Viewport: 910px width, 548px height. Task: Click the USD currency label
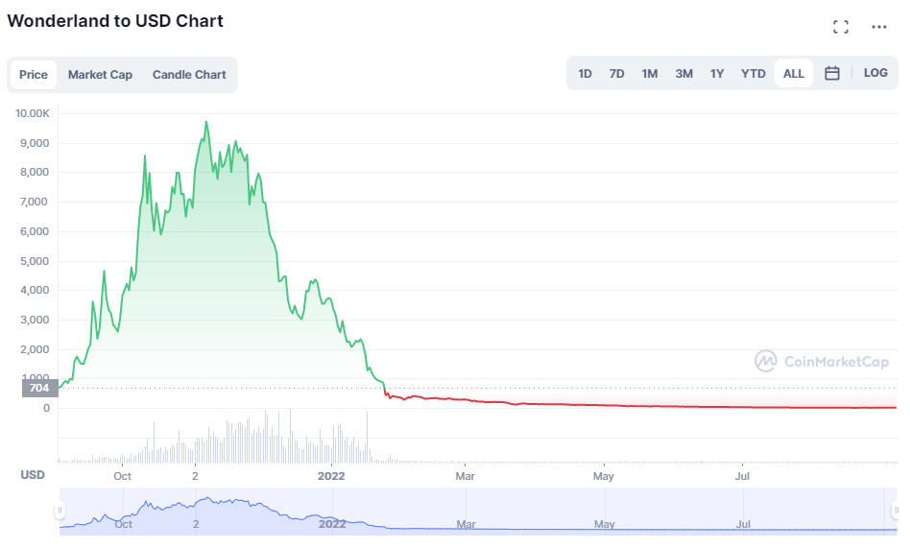click(33, 475)
